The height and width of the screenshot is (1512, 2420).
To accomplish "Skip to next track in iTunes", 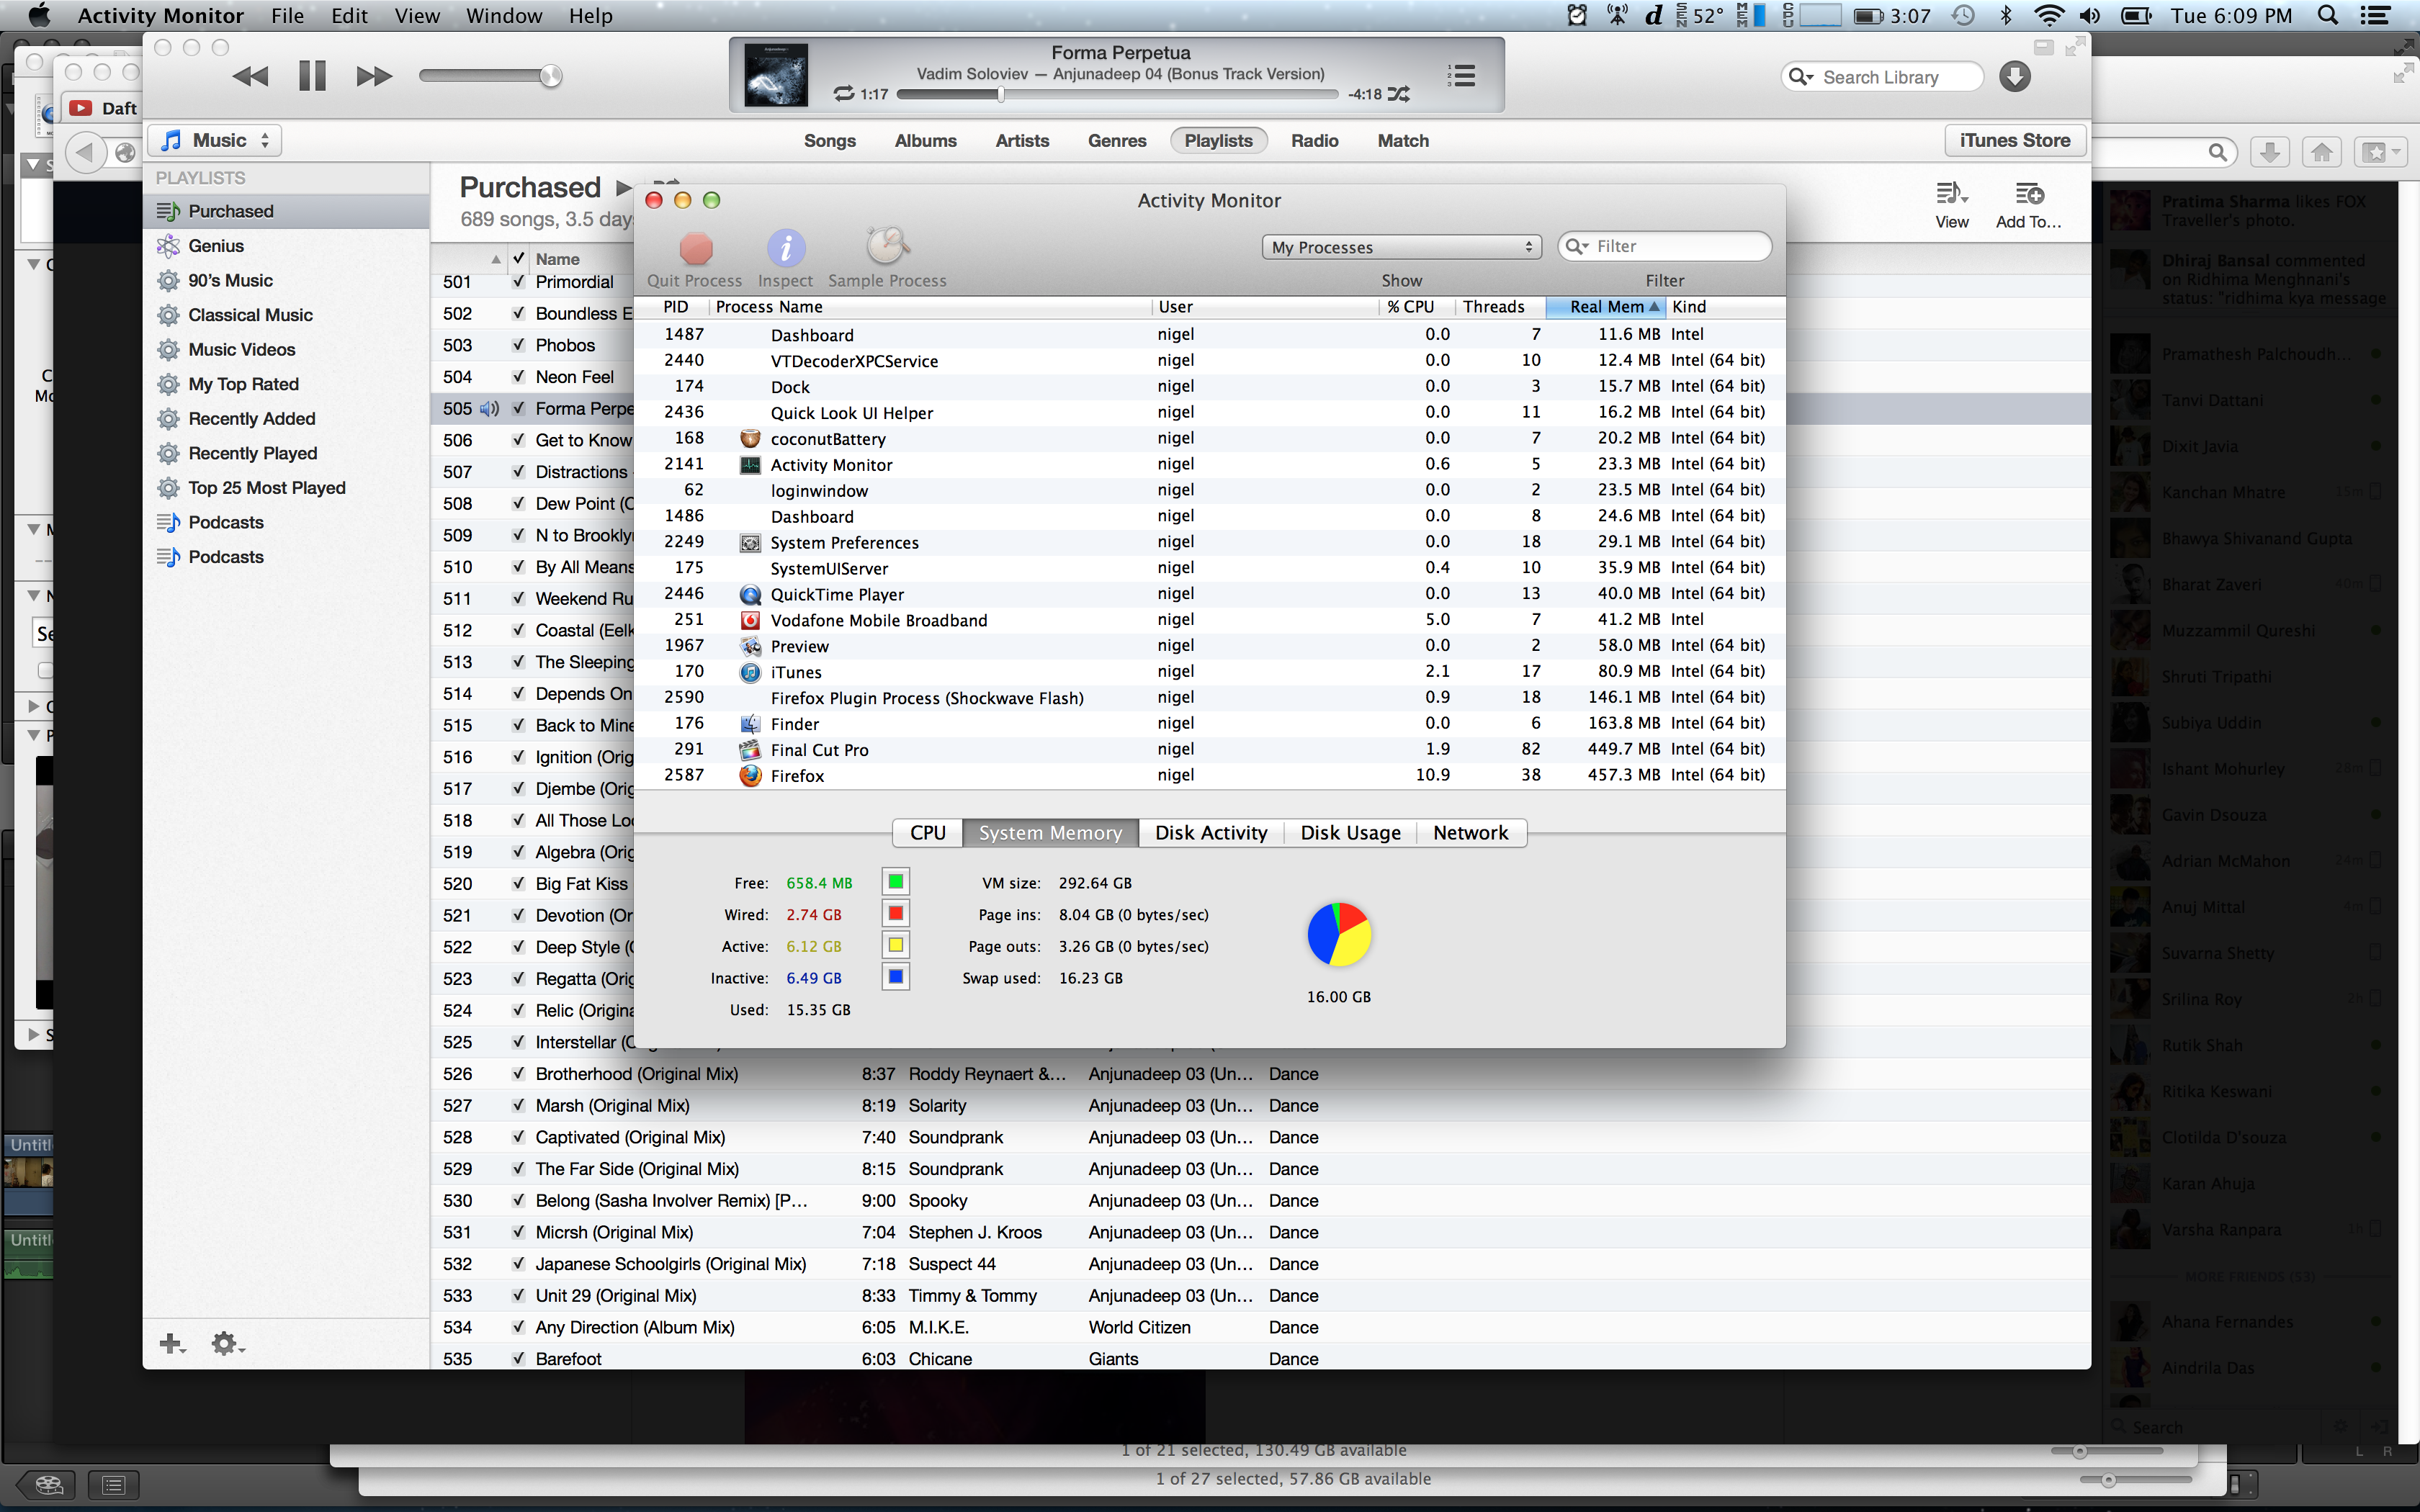I will [374, 76].
